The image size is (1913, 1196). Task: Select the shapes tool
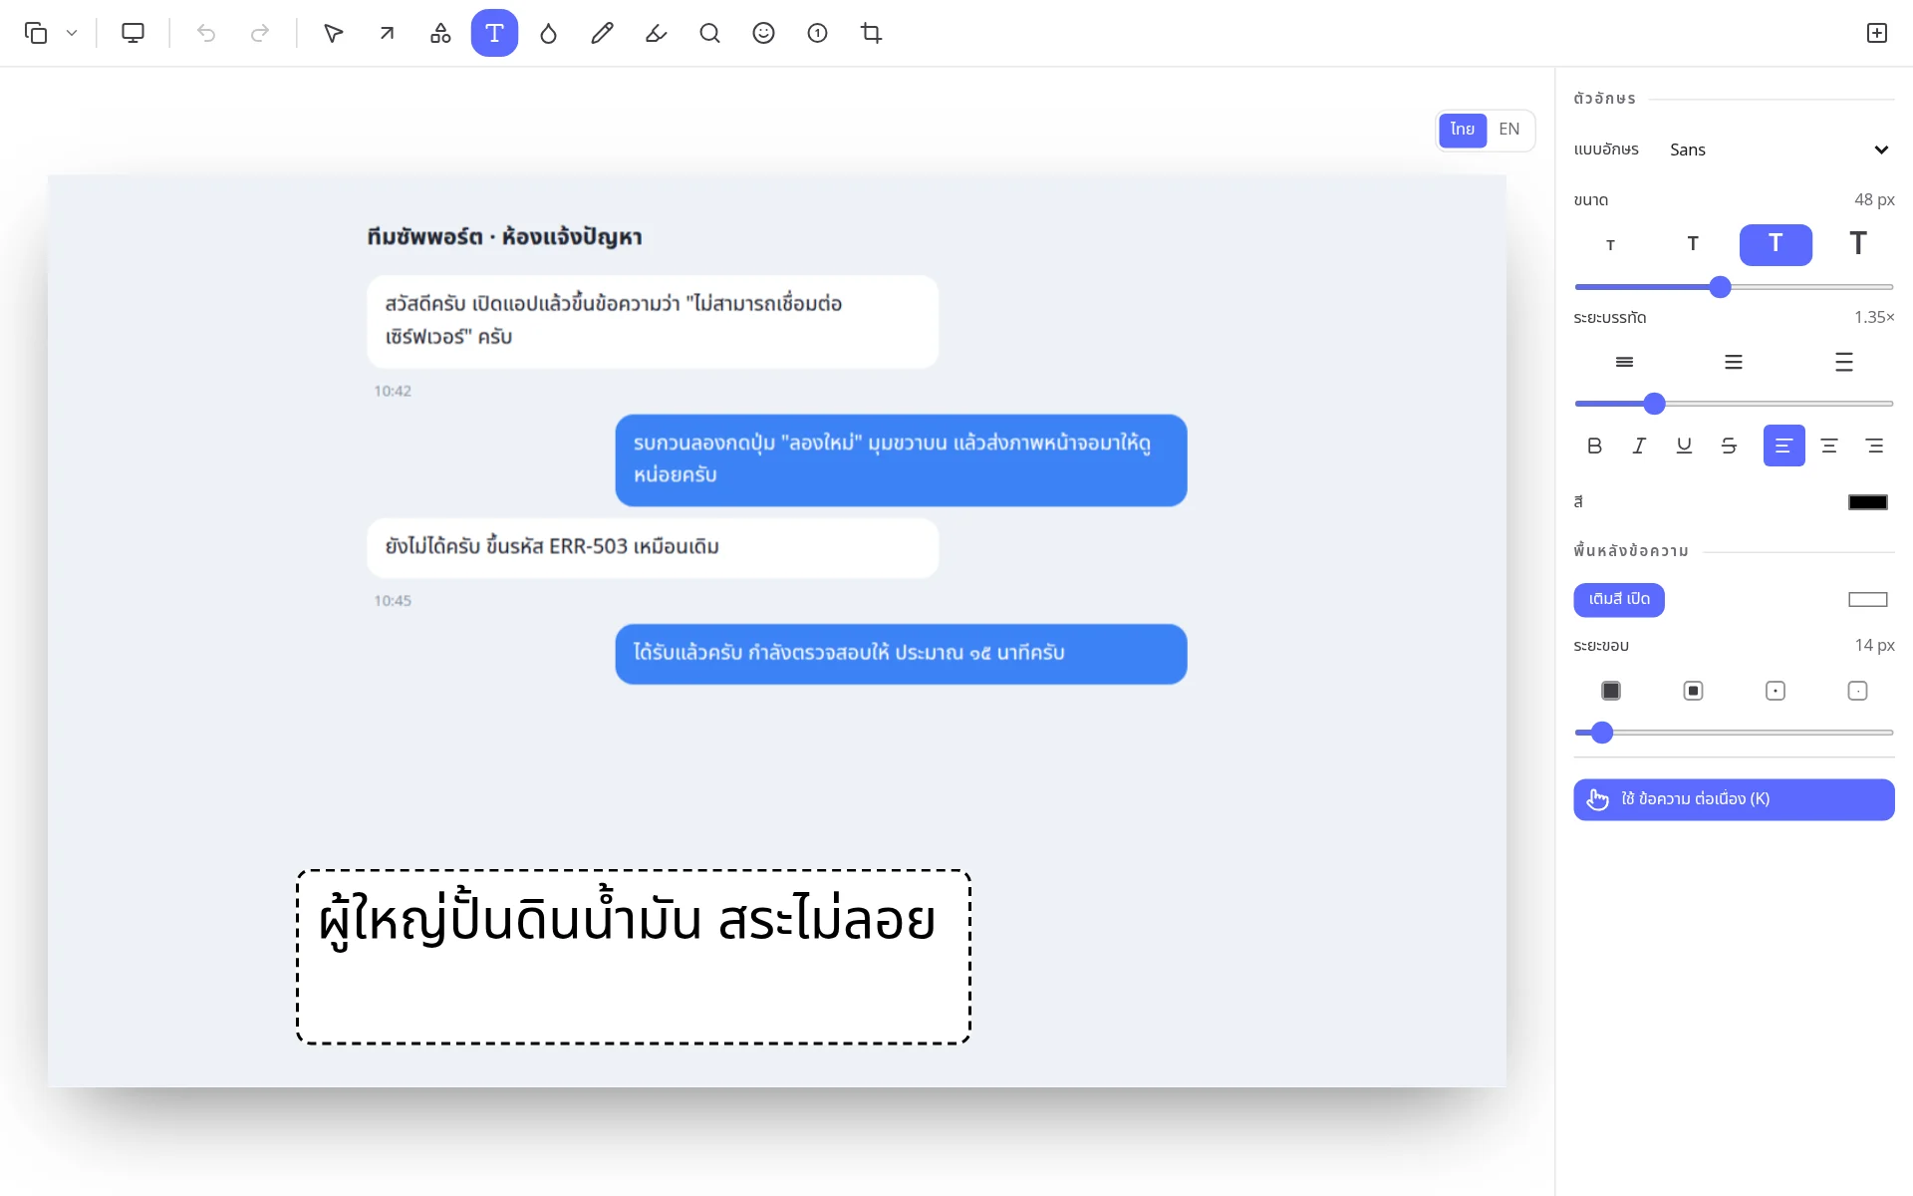click(x=440, y=33)
